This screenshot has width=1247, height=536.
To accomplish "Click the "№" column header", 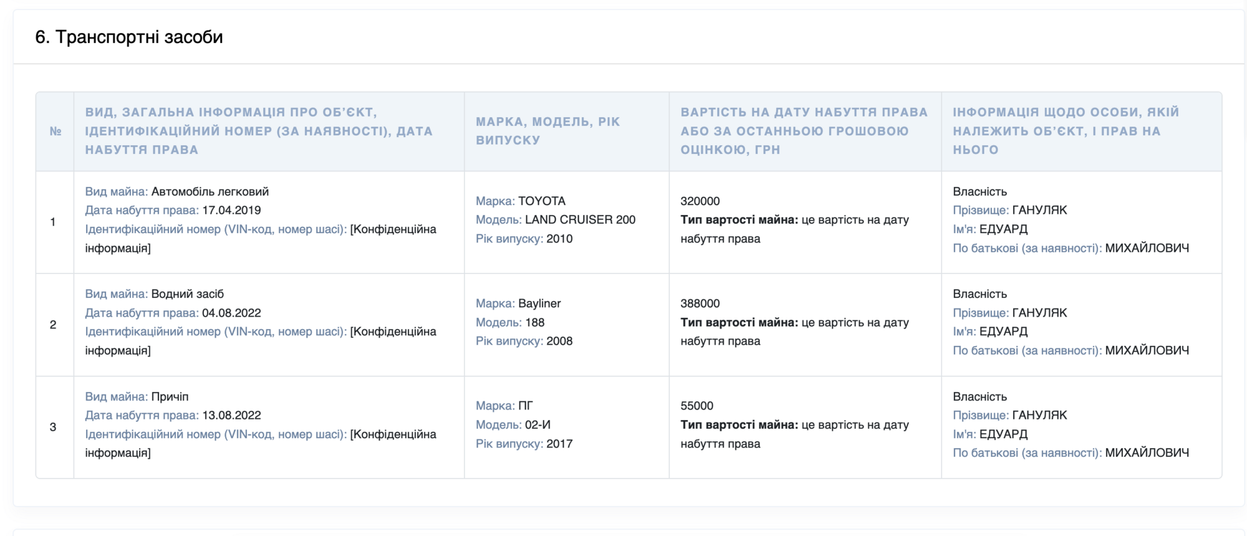I will pyautogui.click(x=55, y=131).
